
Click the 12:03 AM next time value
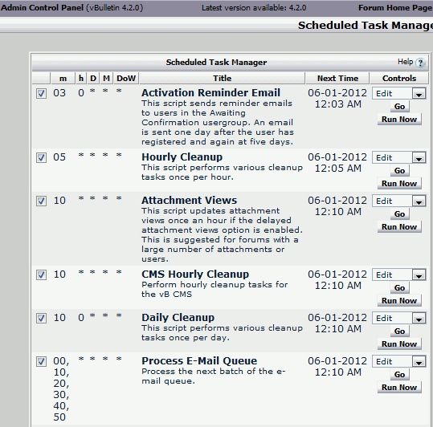pos(338,104)
